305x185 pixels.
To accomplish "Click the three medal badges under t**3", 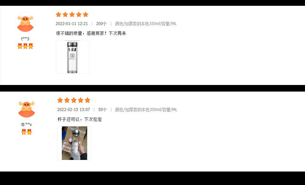I will coord(25,46).
